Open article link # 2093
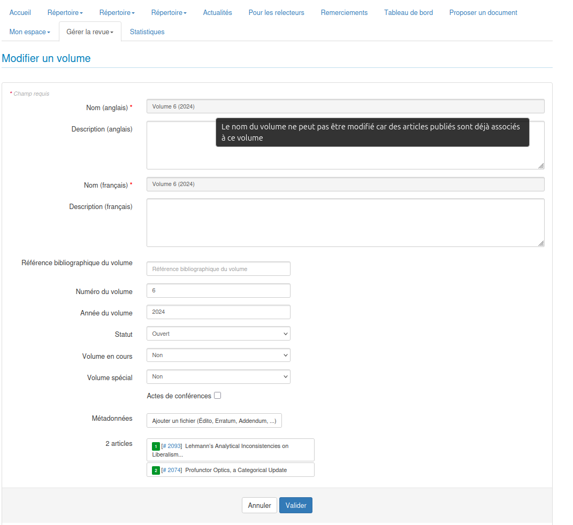Viewport: 573px width, 525px height. pyautogui.click(x=172, y=446)
